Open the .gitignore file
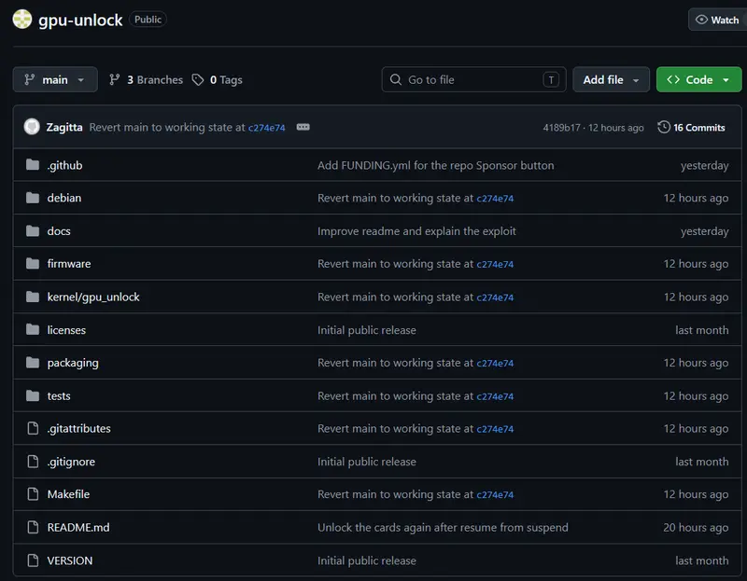 pyautogui.click(x=71, y=462)
